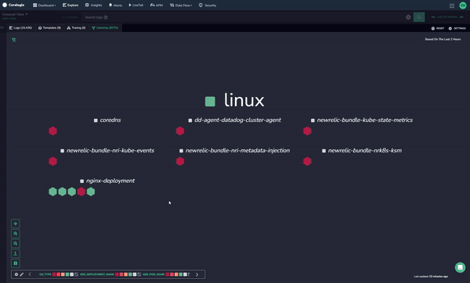
Task: Open the Dashboard dropdown menu
Action: [x=45, y=5]
